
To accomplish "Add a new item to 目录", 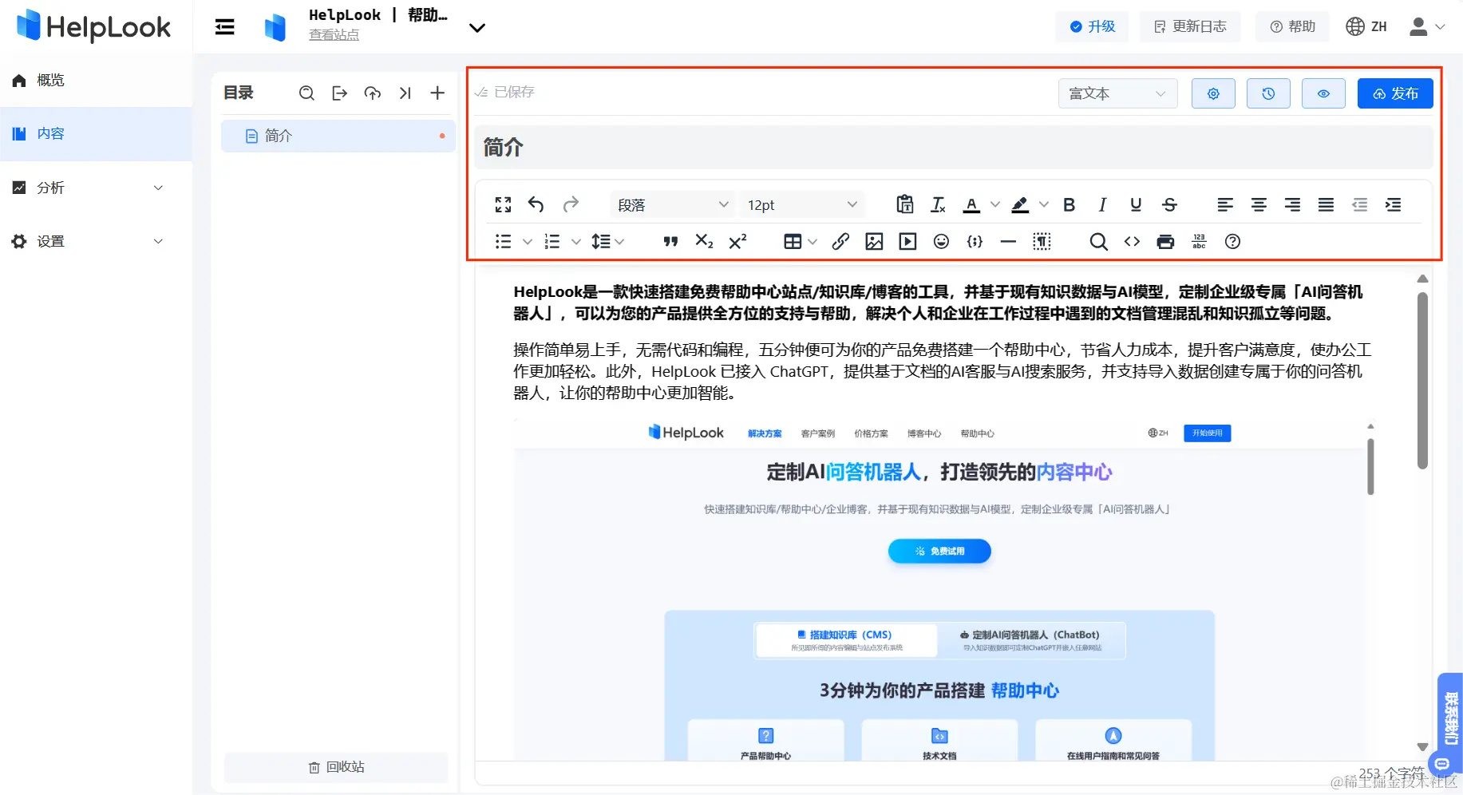I will coord(437,93).
